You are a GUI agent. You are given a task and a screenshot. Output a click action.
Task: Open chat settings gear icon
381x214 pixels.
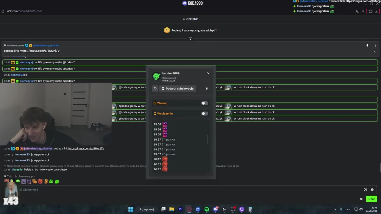pos(361,199)
